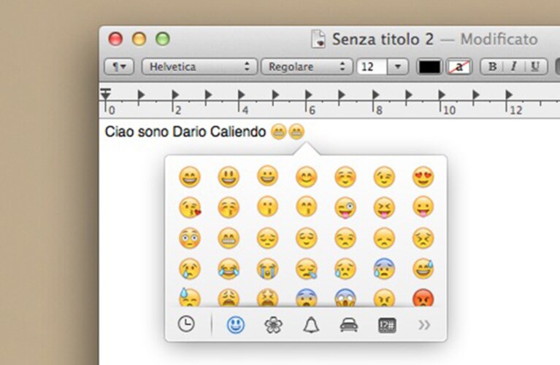Toggle underline formatting
560x365 pixels.
point(535,66)
